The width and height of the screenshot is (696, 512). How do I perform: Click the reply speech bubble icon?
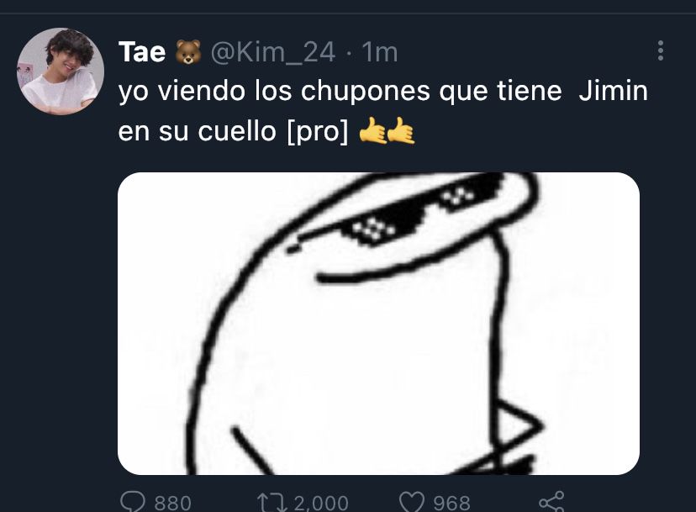click(x=132, y=502)
